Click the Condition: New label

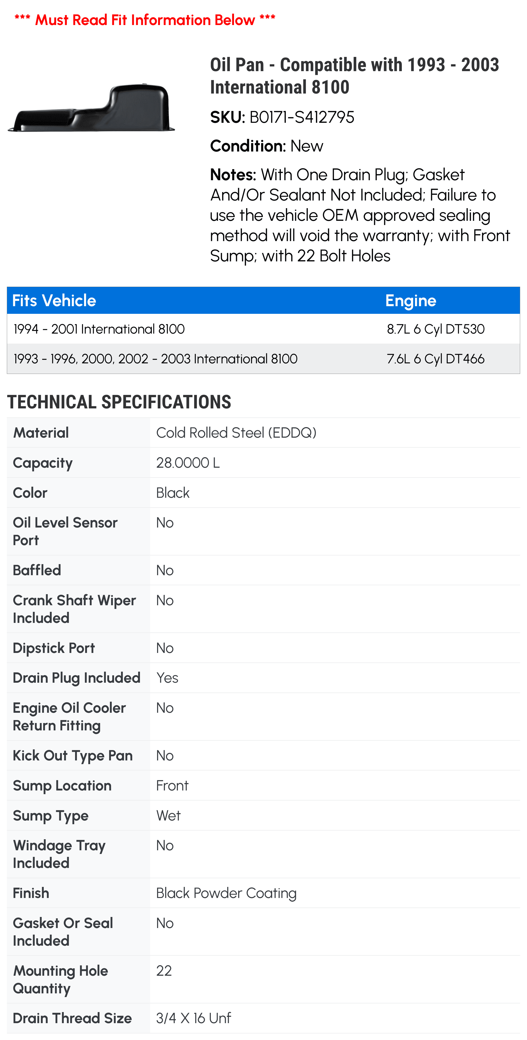click(x=266, y=146)
